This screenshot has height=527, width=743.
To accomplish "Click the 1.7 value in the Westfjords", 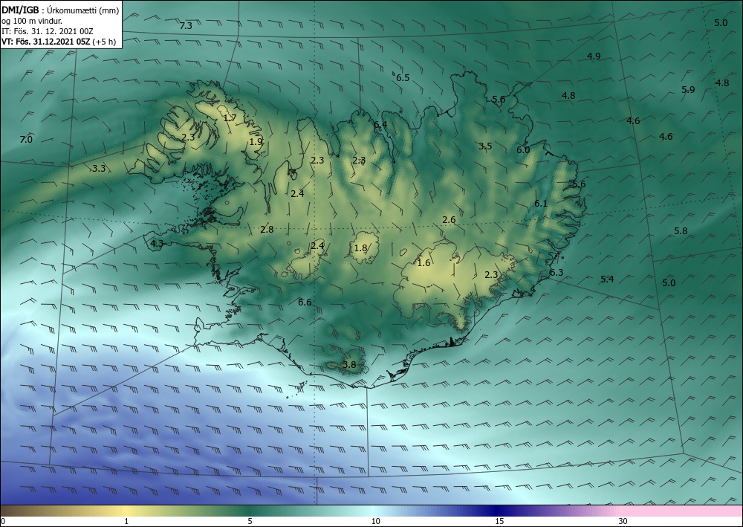I will click(230, 117).
